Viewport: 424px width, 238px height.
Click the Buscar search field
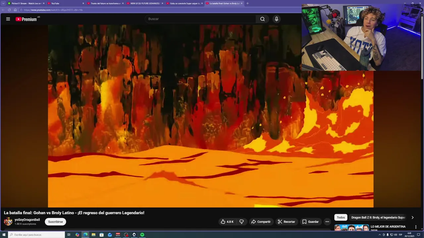pos(200,19)
